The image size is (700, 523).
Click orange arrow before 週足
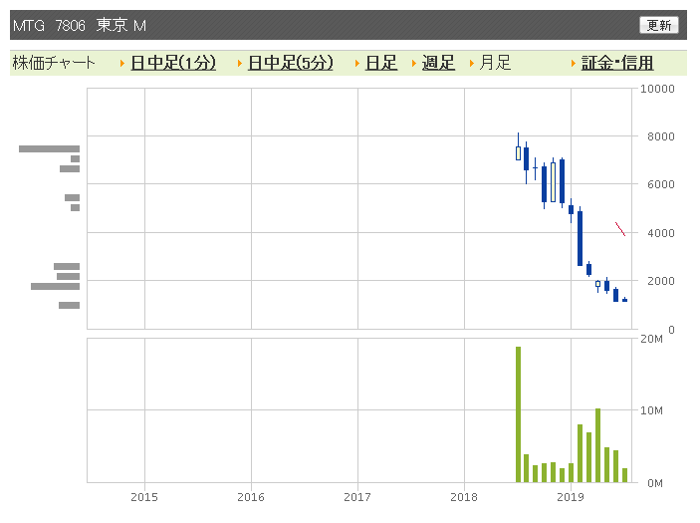[x=414, y=64]
